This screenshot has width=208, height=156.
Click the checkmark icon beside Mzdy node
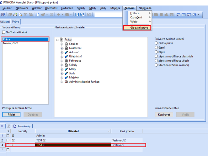66,69
